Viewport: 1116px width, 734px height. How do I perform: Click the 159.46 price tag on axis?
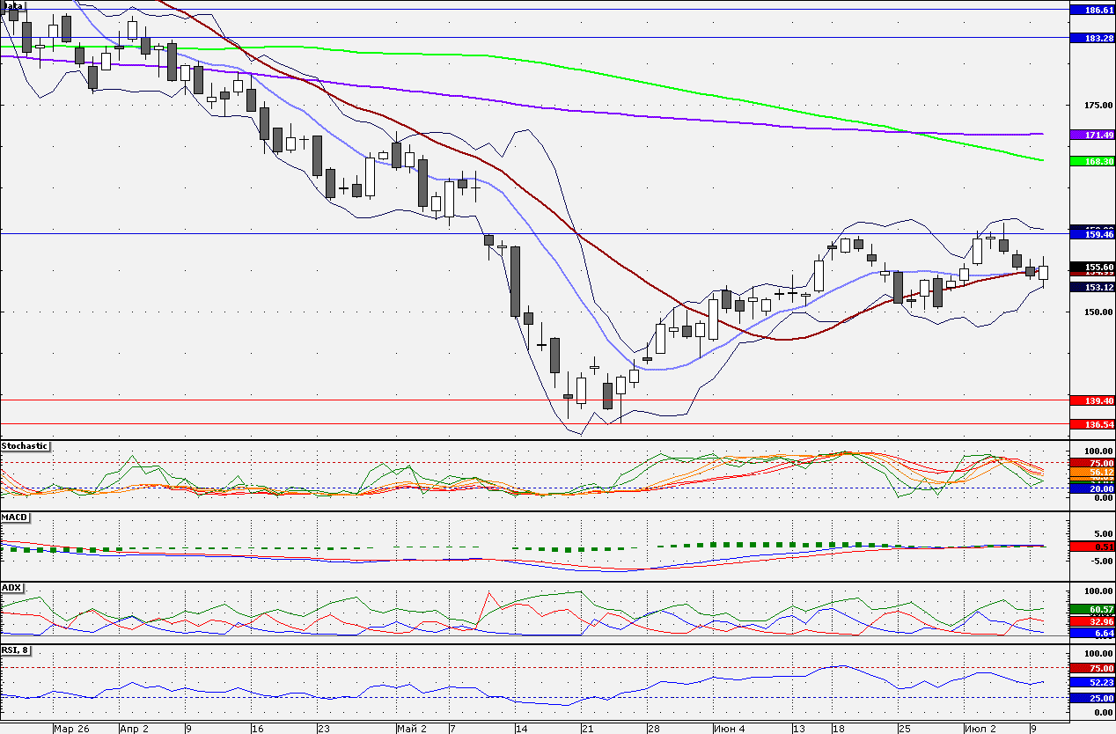click(x=1092, y=235)
